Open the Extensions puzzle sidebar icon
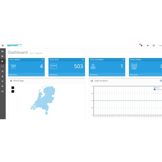Viewport: 162px width, 162px height. point(2,61)
